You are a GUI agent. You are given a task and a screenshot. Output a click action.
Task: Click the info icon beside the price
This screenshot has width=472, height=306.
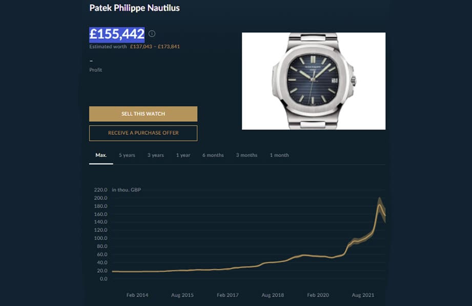pyautogui.click(x=152, y=34)
